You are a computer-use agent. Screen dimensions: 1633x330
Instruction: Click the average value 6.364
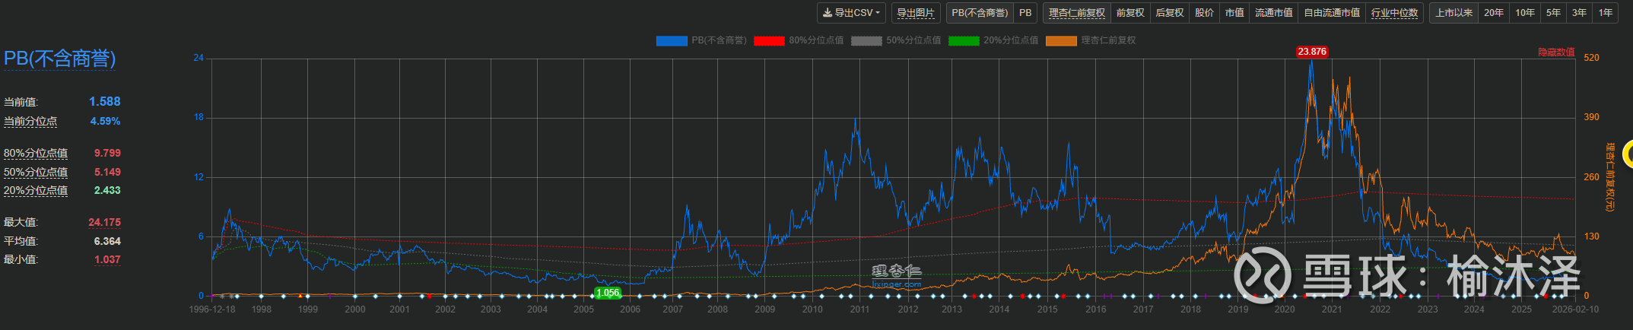tap(107, 241)
